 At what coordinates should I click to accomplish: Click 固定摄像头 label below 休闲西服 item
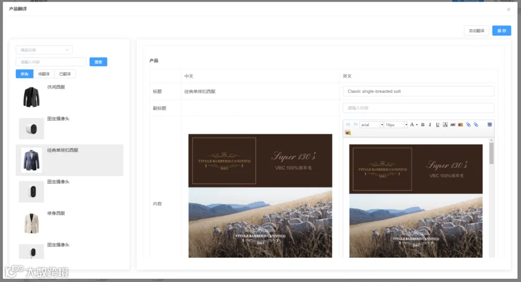click(x=58, y=119)
